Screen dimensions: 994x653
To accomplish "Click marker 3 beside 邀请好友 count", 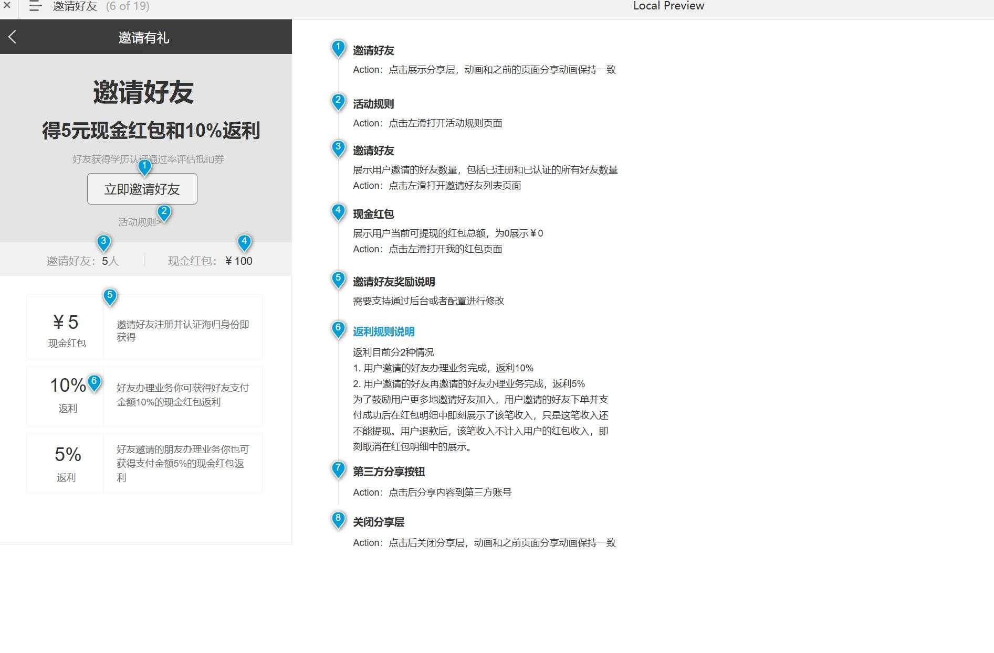I will (103, 242).
